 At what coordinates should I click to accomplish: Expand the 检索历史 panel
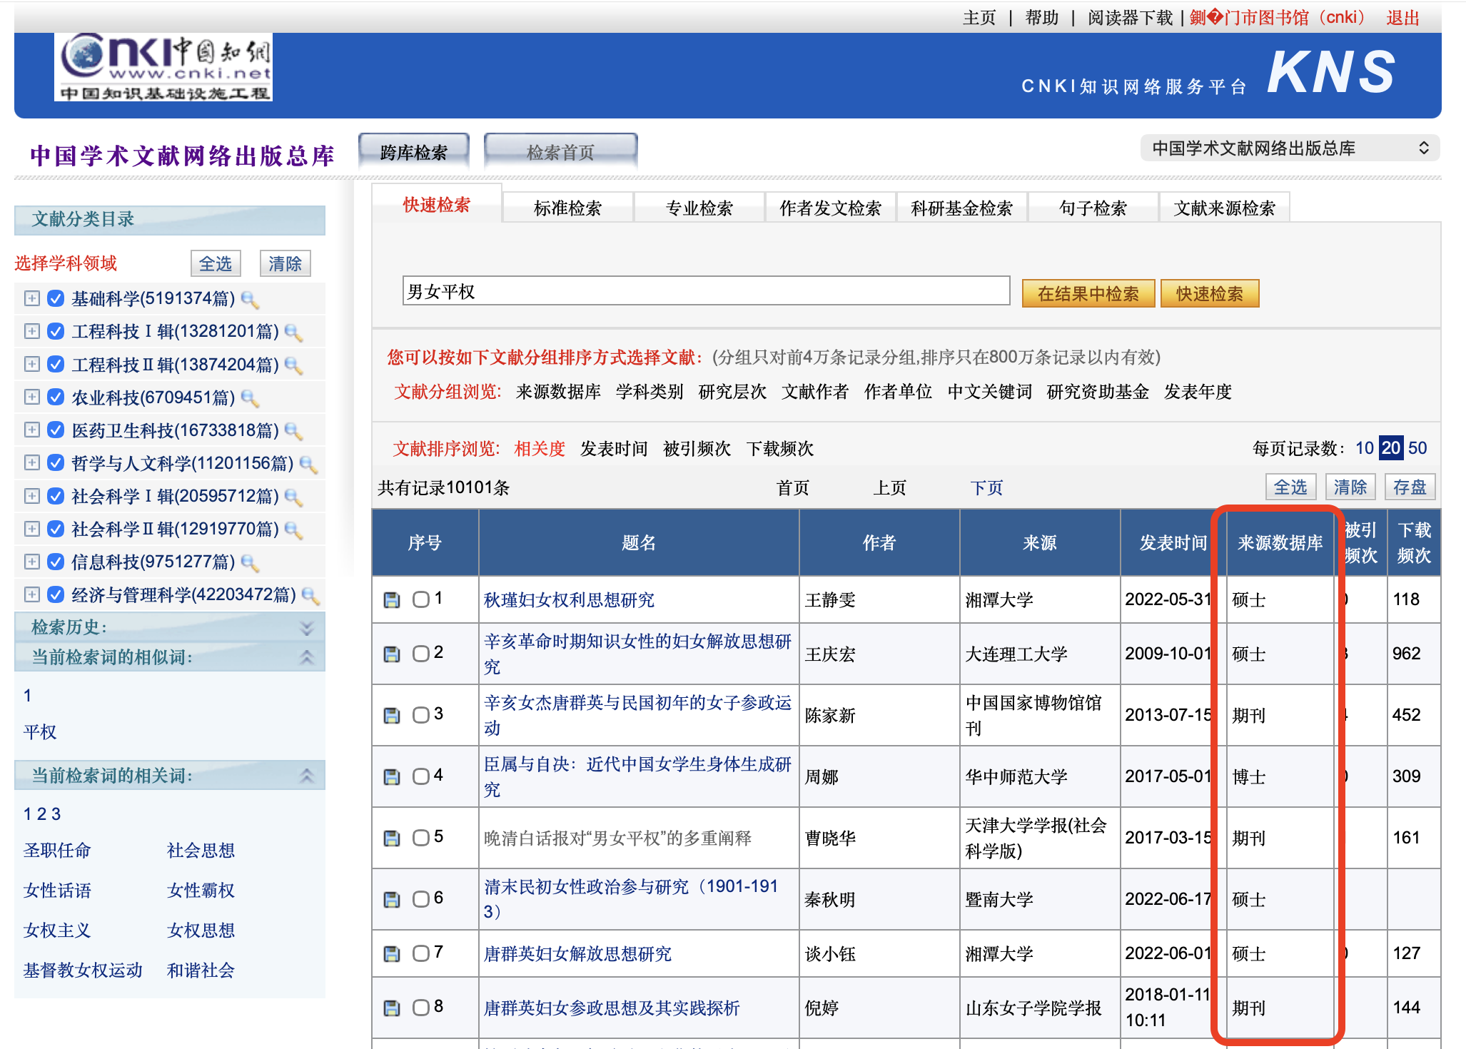pyautogui.click(x=306, y=628)
